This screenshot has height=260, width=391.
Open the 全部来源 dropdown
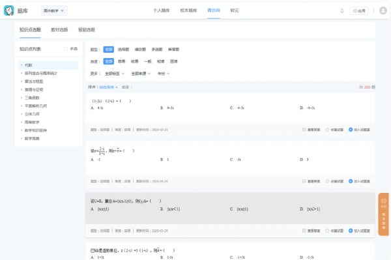coord(141,74)
